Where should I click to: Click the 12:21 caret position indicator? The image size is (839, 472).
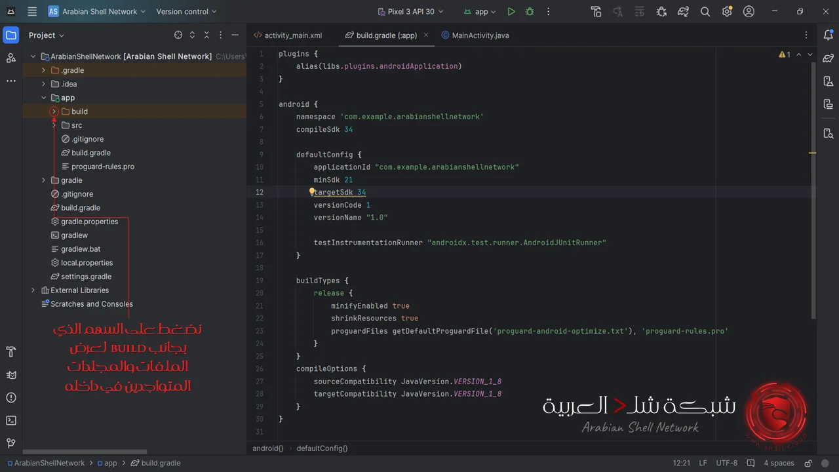[x=682, y=463]
